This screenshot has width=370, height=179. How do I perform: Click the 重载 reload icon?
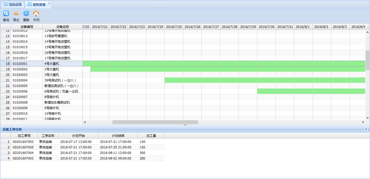(26, 13)
